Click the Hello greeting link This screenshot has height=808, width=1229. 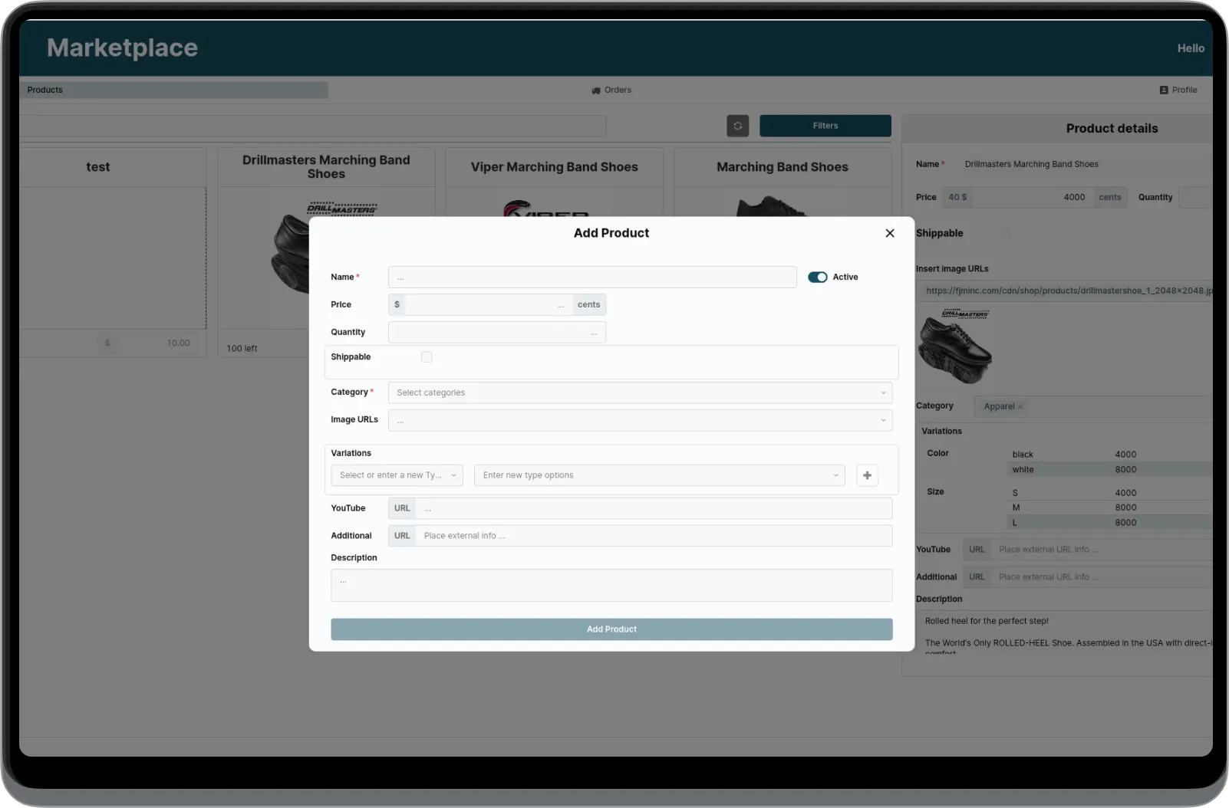click(1191, 48)
